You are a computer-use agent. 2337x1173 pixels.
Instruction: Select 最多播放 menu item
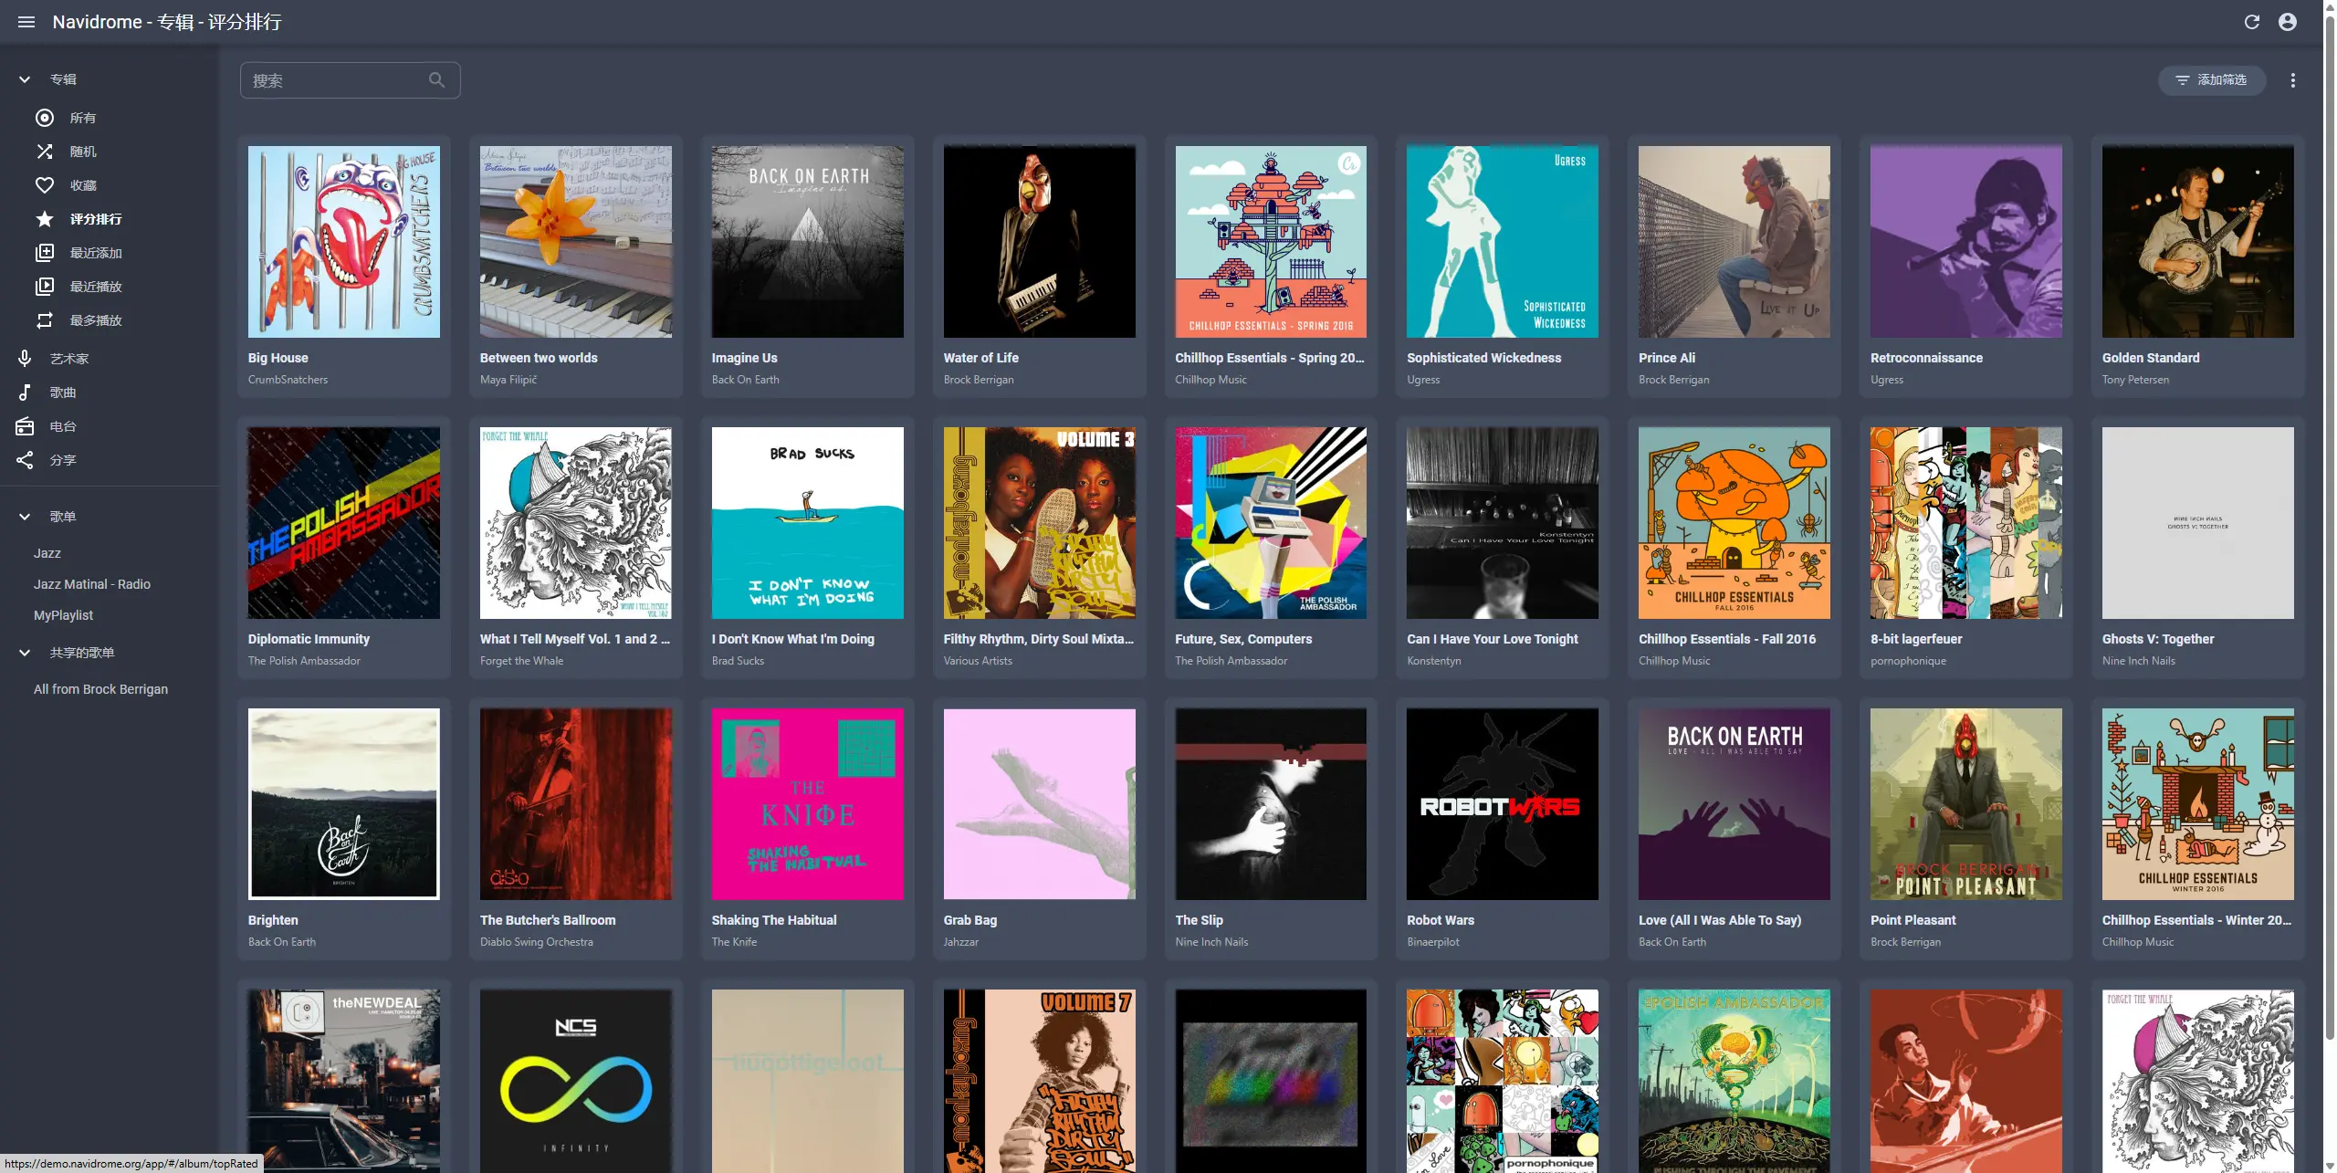(96, 320)
